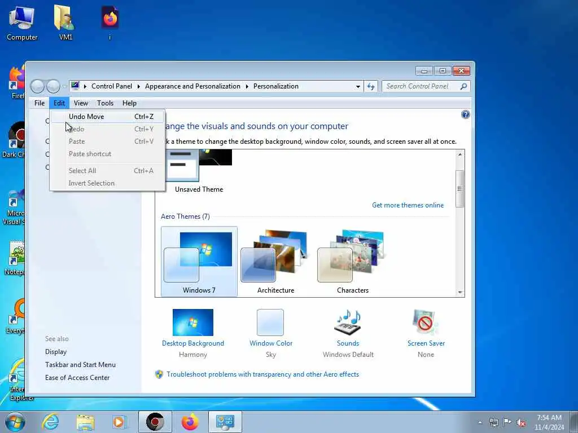This screenshot has height=433, width=578.
Task: Click the Back navigation button
Action: click(x=37, y=86)
